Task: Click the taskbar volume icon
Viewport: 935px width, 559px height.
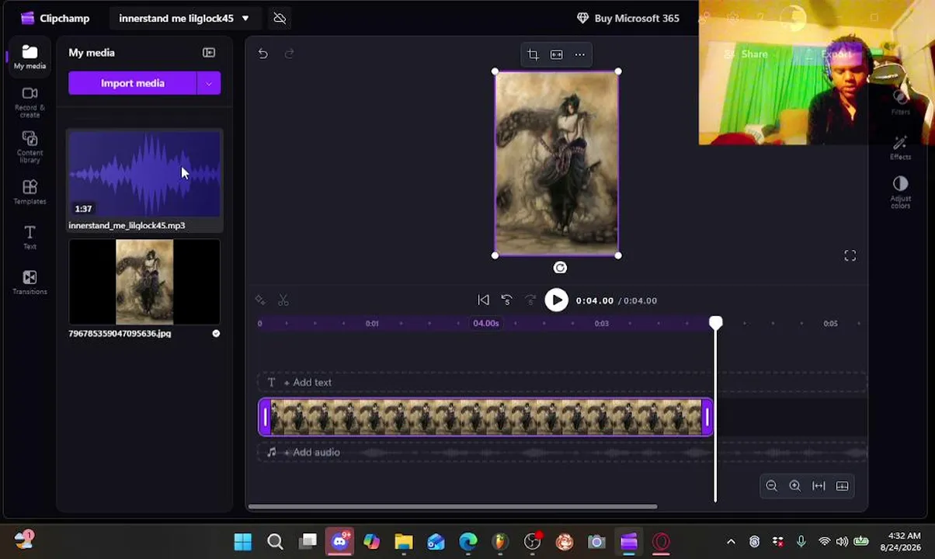Action: click(x=843, y=542)
